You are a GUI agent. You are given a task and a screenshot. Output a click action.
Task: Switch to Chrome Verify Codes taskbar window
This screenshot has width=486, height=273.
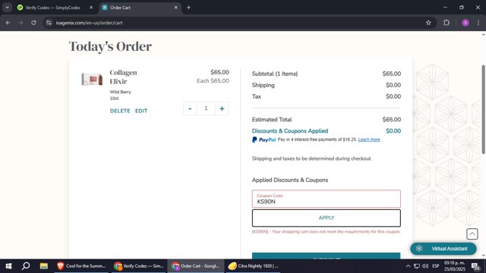139,266
